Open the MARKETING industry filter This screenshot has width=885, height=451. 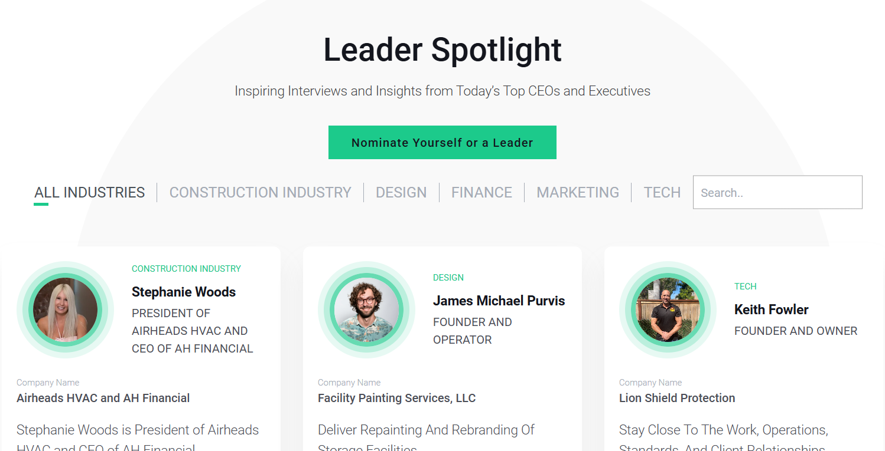[x=578, y=192]
